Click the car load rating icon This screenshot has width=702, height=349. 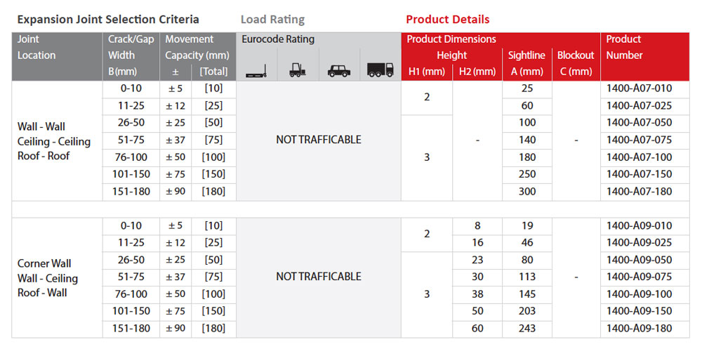339,71
